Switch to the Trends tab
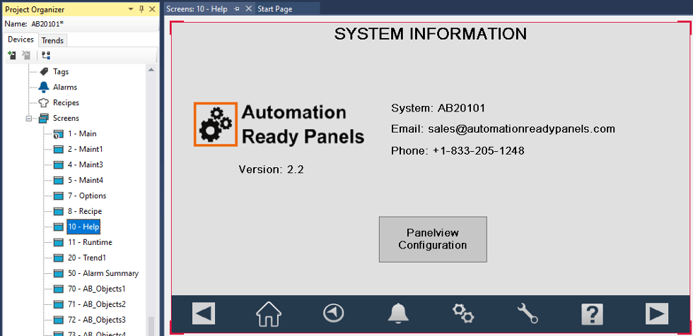This screenshot has height=336, width=693. (x=52, y=40)
